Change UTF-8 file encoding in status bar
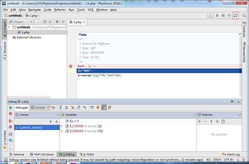Screen dimensions: 249x164 click(x=229, y=160)
